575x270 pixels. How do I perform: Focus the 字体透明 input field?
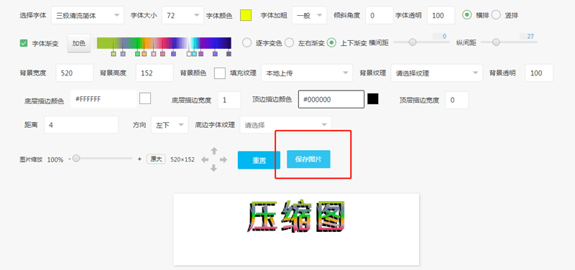tap(441, 15)
